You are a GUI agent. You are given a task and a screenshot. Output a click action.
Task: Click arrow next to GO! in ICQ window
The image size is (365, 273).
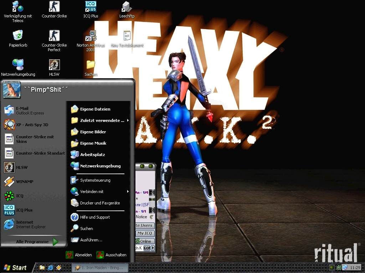coord(153,248)
